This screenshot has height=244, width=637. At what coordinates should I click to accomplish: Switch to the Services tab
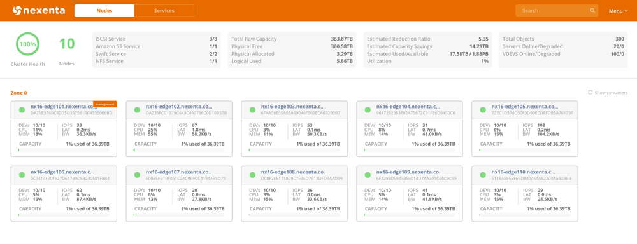pyautogui.click(x=164, y=11)
